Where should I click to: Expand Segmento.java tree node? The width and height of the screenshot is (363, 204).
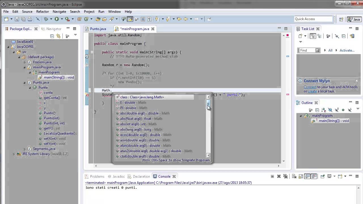click(24, 149)
